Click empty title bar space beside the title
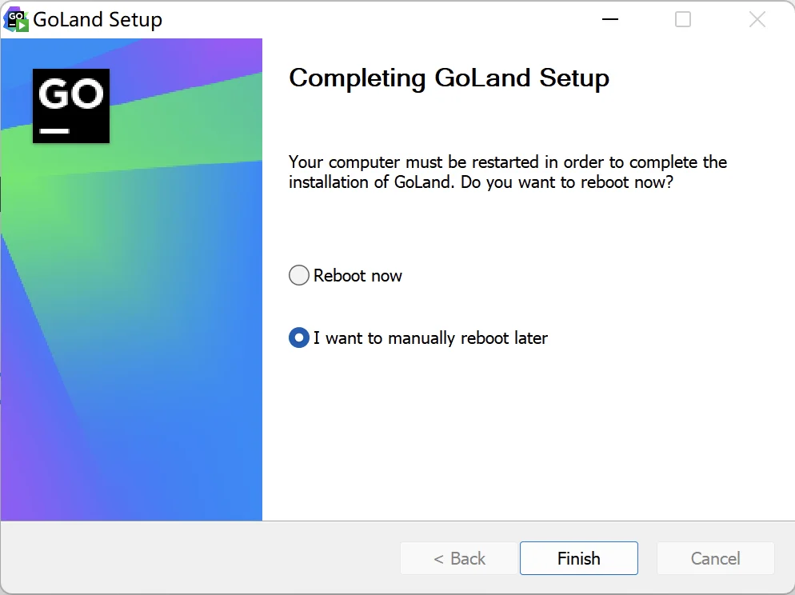This screenshot has height=595, width=795. click(x=375, y=20)
